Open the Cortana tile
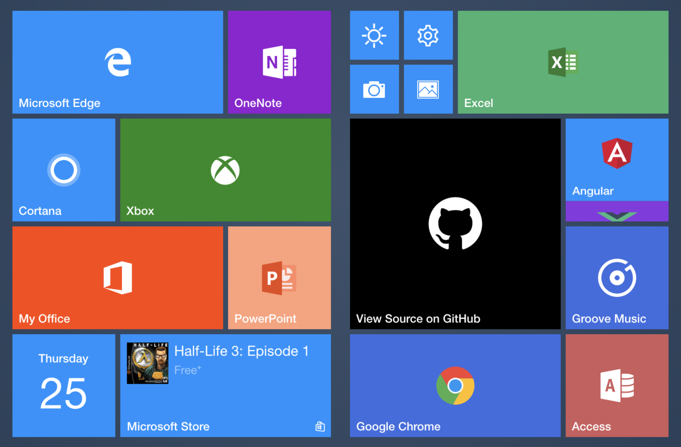 click(64, 170)
